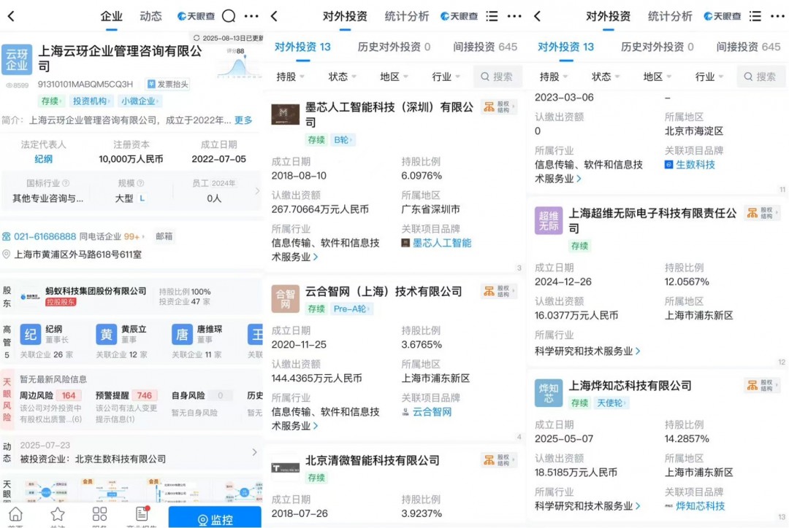Open 墨芯人工智能 company logo thumbnail
This screenshot has width=789, height=528.
(x=286, y=114)
